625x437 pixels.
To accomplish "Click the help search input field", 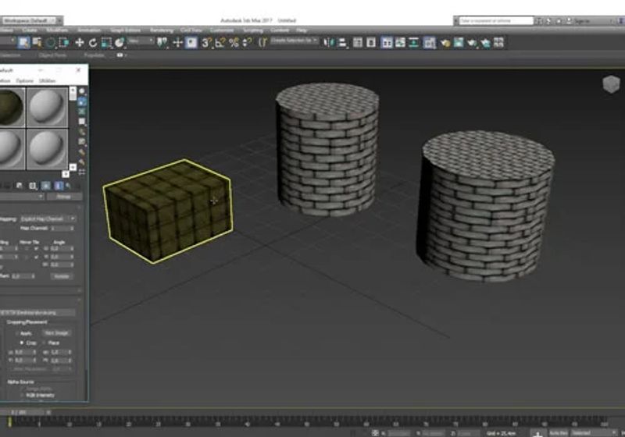I will [x=496, y=21].
